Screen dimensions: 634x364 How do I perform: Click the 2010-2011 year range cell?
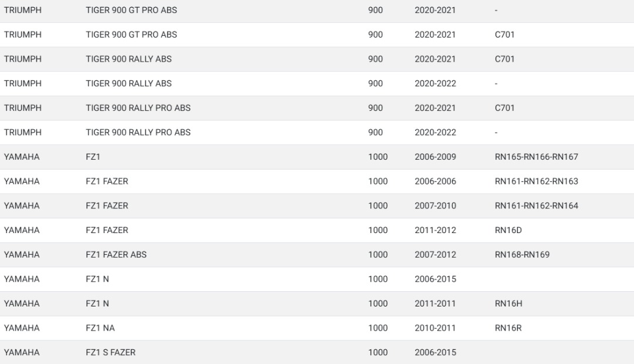pos(435,328)
